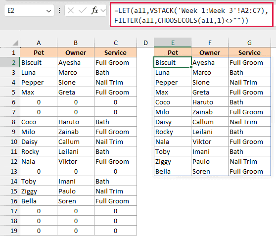Select column B header
The height and width of the screenshot is (236, 276).
76,43
